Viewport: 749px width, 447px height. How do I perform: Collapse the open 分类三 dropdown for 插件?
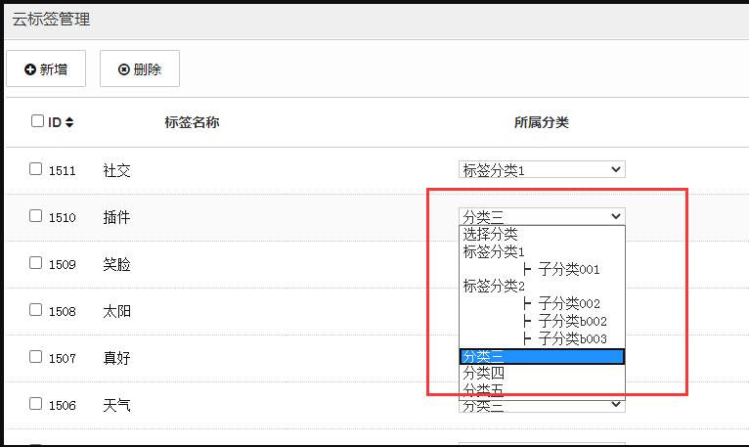click(542, 216)
